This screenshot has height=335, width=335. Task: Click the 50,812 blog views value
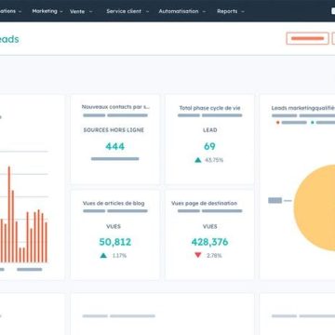115,242
